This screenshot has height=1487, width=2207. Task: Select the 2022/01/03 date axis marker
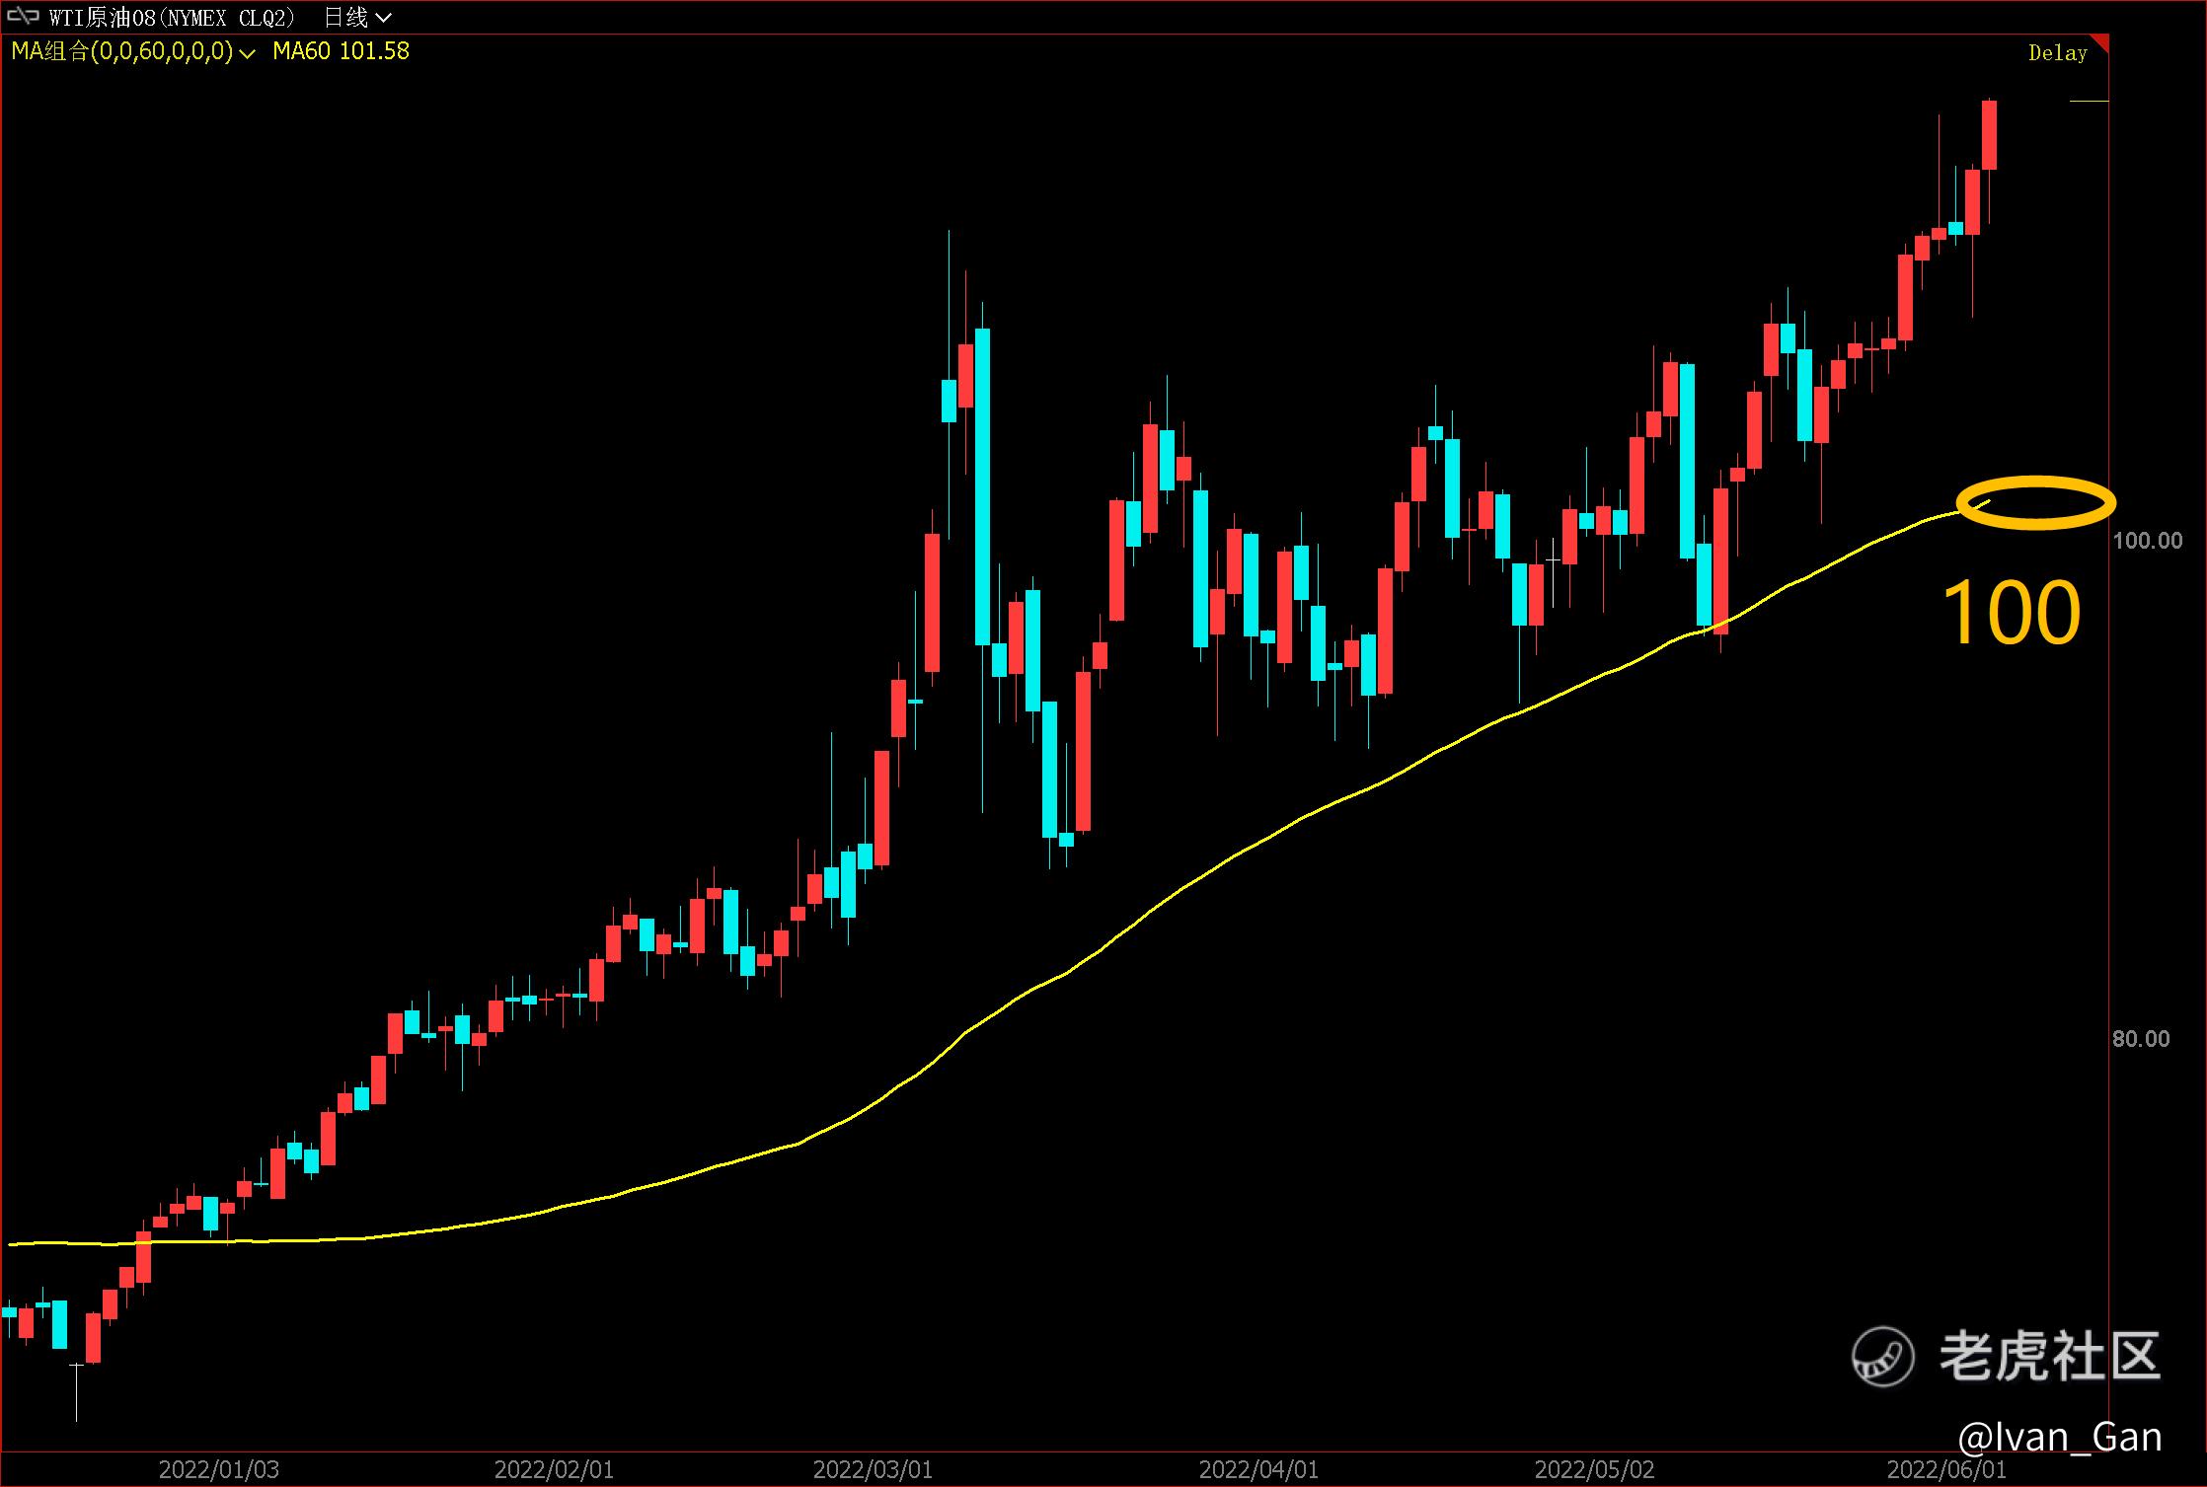click(219, 1469)
